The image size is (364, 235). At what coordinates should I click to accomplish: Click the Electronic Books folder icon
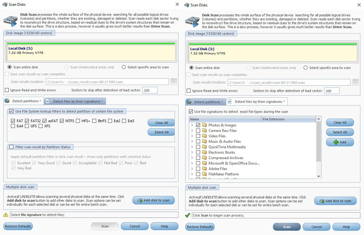point(204,152)
